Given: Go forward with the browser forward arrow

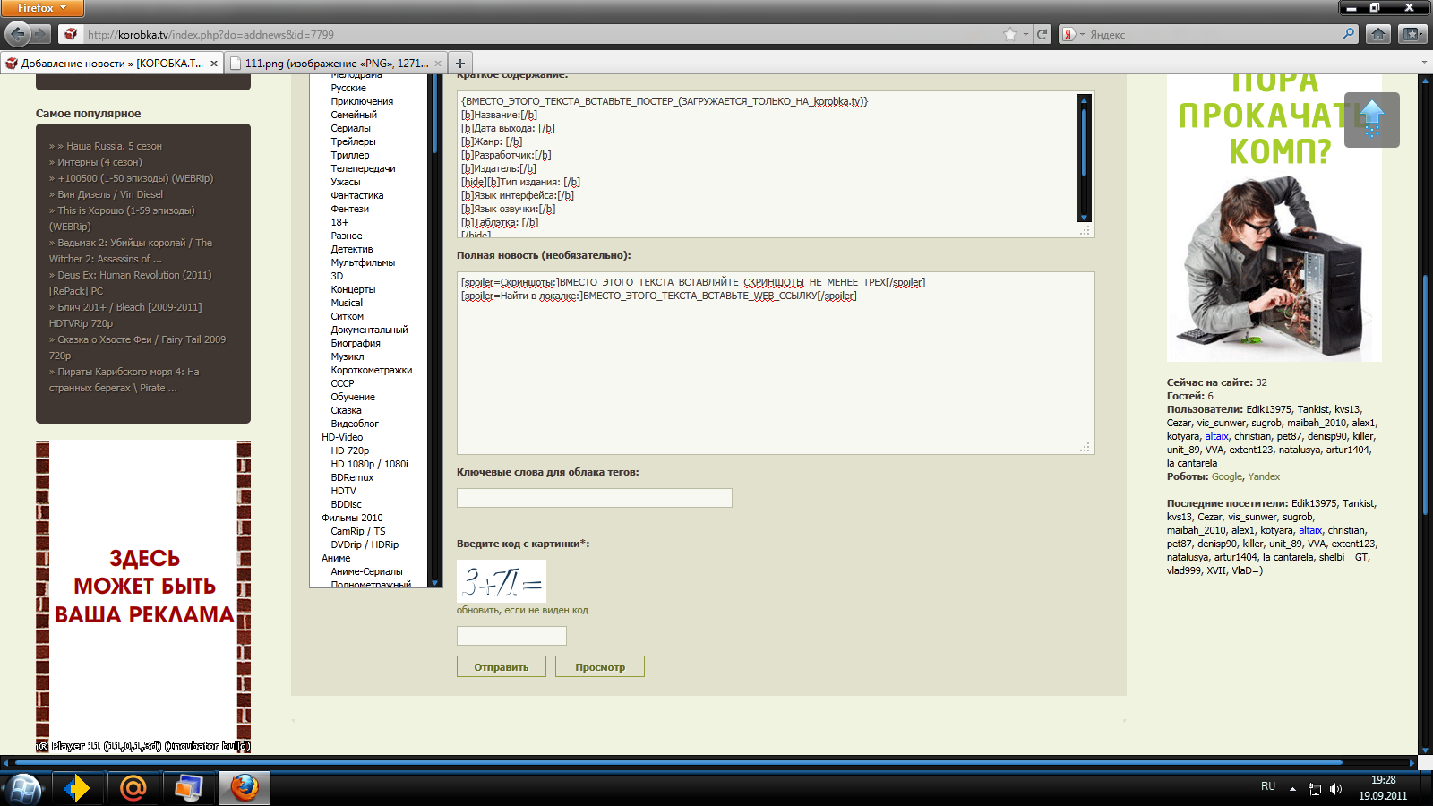Looking at the screenshot, I should [x=41, y=34].
